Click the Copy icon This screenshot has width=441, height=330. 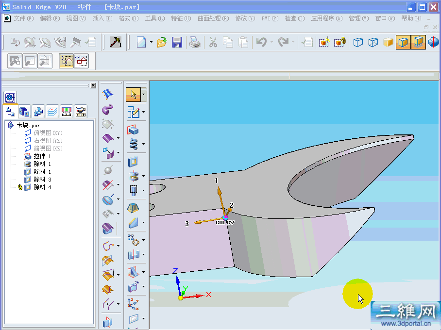[228, 42]
